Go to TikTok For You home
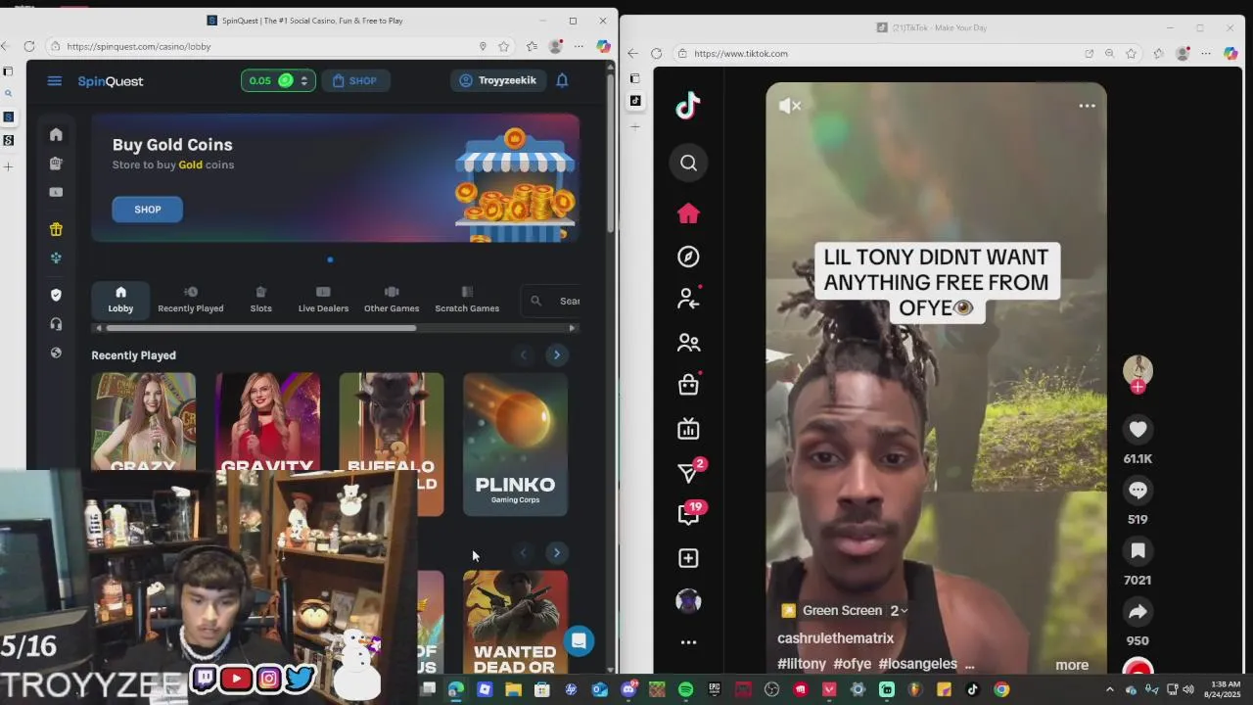 tap(688, 213)
